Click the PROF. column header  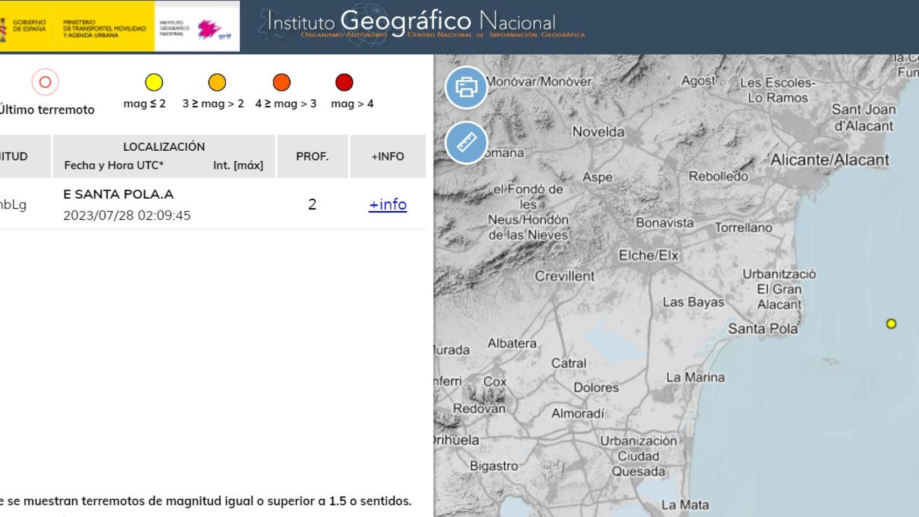click(x=312, y=156)
